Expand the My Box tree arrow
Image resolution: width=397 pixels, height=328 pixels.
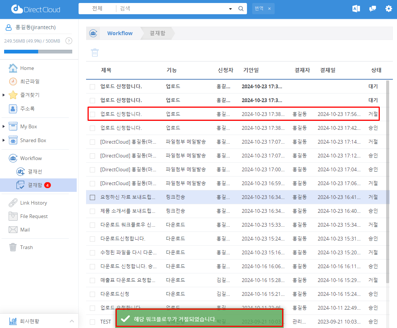coord(4,126)
